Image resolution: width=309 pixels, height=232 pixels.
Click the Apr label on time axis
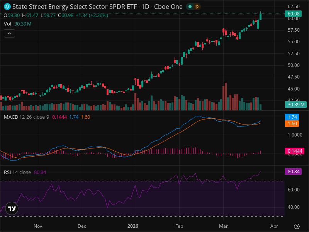pyautogui.click(x=274, y=226)
